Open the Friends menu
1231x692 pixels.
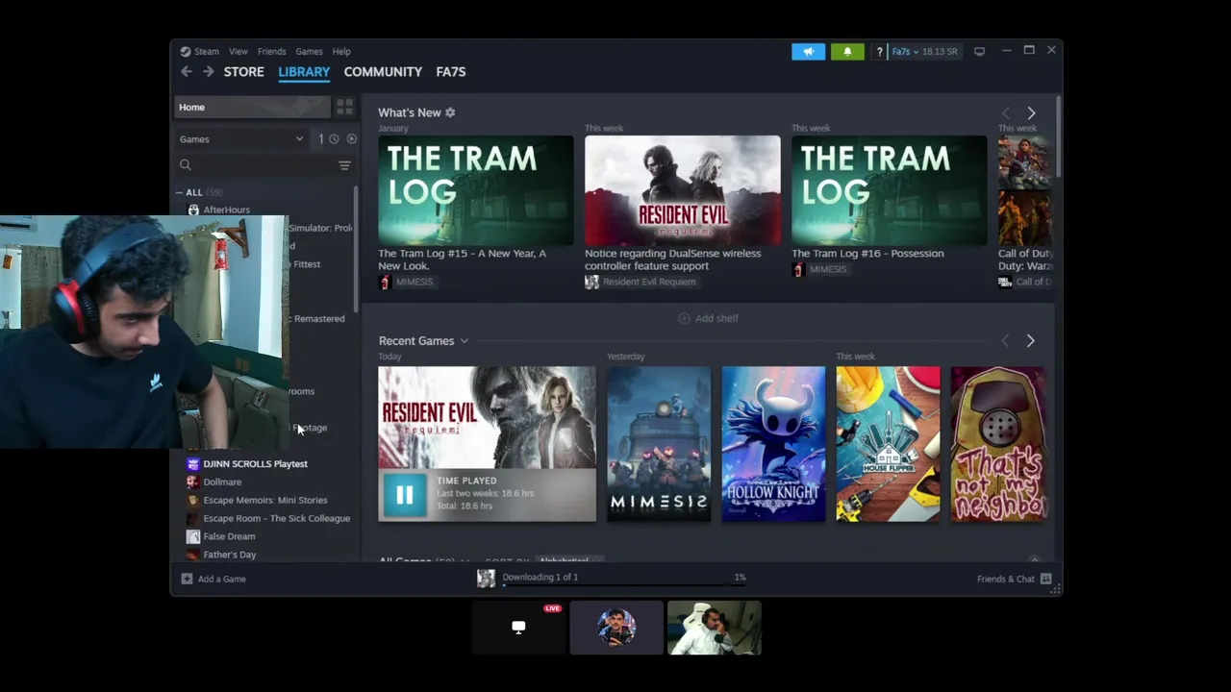tap(271, 51)
